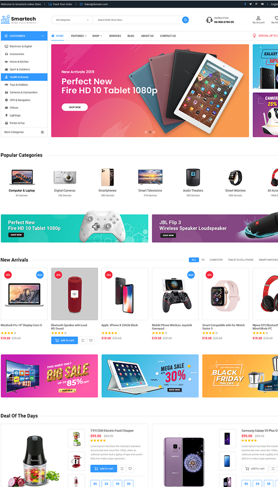Open Health & Beauty highlighted category
The image size is (278, 487).
(24, 77)
